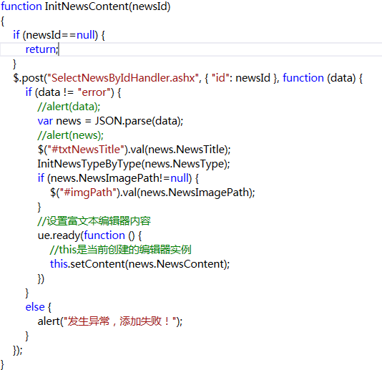Click the closing "});" of $.post

18,350
